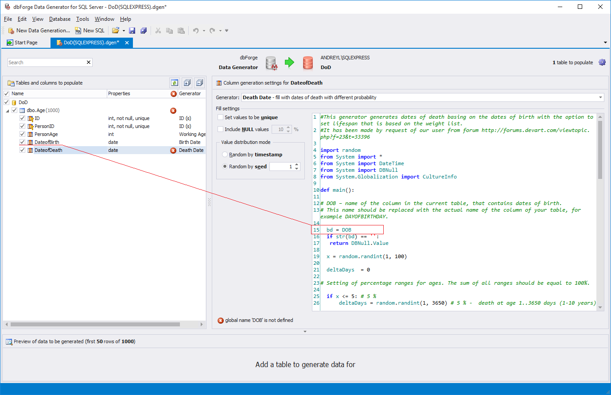The width and height of the screenshot is (611, 395).
Task: Select Random by timestamp radio button
Action: pyautogui.click(x=225, y=155)
